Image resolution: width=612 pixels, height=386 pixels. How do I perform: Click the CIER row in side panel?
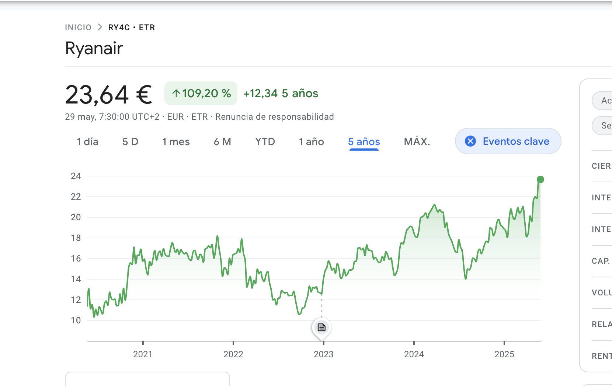click(602, 166)
